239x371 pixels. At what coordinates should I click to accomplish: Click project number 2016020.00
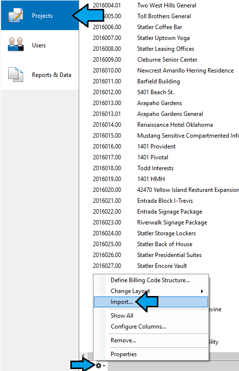click(107, 190)
